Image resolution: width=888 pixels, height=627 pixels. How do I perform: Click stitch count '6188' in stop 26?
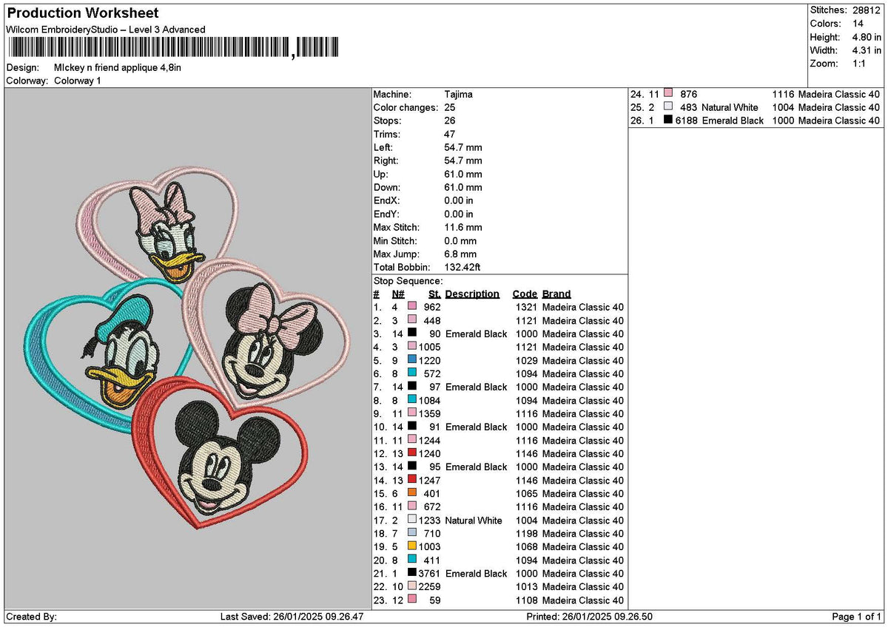pyautogui.click(x=687, y=121)
